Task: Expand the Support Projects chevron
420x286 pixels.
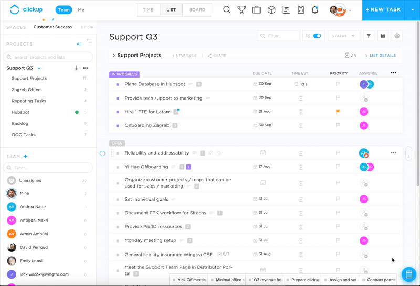Action: (113, 56)
